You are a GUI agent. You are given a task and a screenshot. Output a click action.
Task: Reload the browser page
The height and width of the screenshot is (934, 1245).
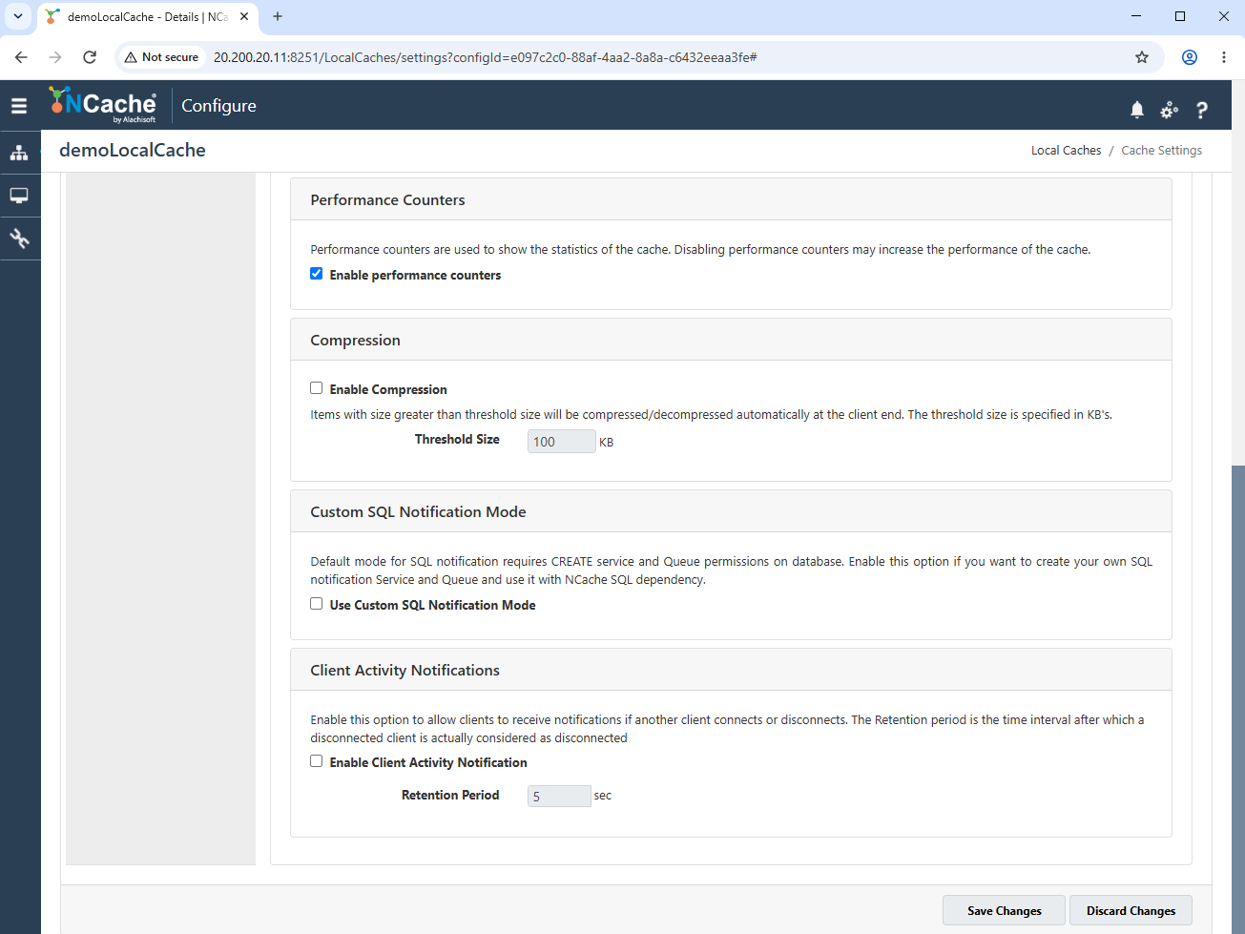(x=90, y=57)
